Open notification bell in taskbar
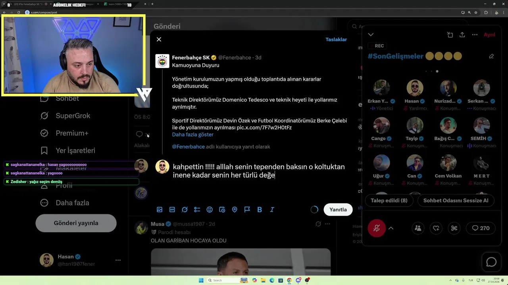The image size is (508, 285). coord(502,280)
